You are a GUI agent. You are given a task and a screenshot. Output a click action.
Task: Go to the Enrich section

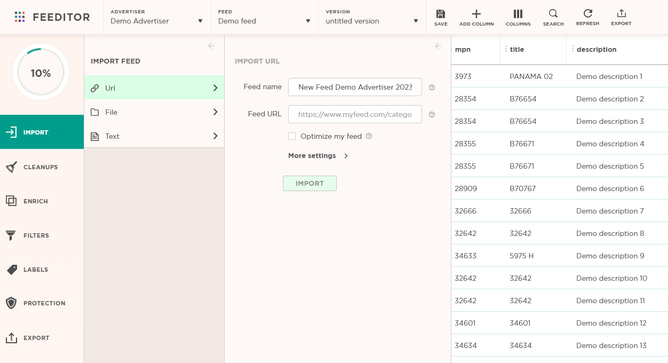pos(42,201)
